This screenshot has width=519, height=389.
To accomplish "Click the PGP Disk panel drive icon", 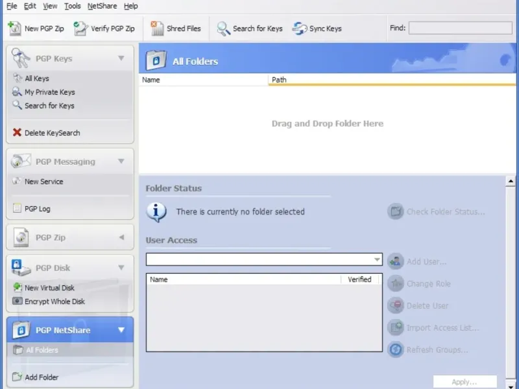I will [21, 267].
